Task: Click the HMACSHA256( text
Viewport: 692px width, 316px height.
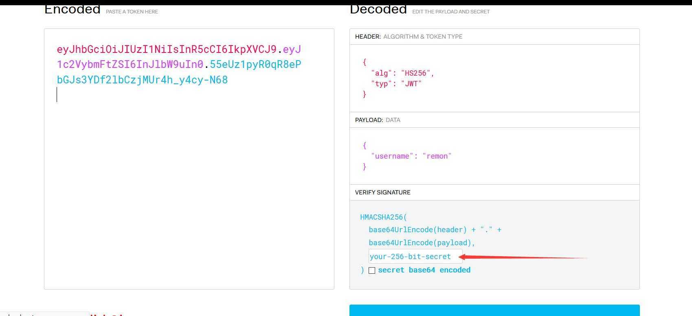Action: 383,217
